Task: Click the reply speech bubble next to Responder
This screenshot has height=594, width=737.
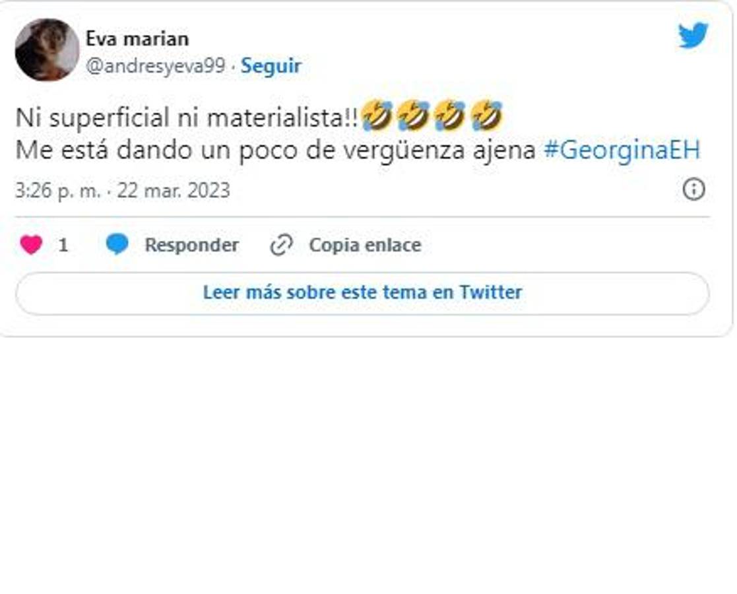Action: (x=119, y=244)
